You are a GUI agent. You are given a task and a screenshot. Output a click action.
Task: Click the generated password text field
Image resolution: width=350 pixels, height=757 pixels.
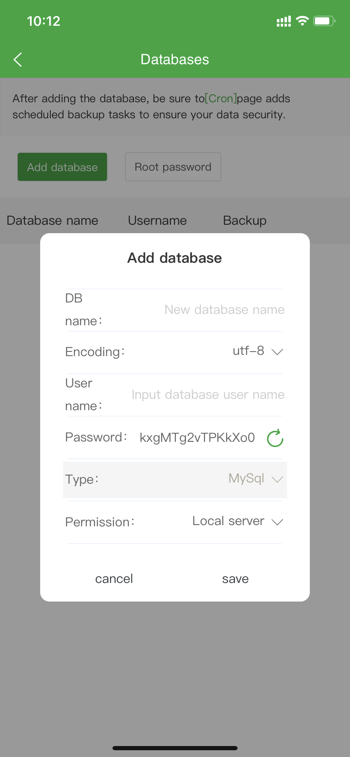[197, 438]
